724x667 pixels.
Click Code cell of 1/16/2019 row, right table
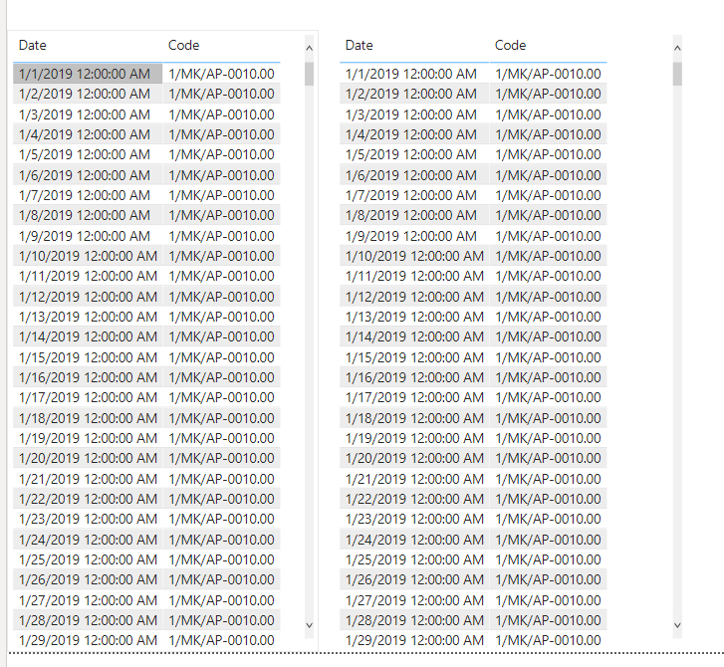point(548,377)
